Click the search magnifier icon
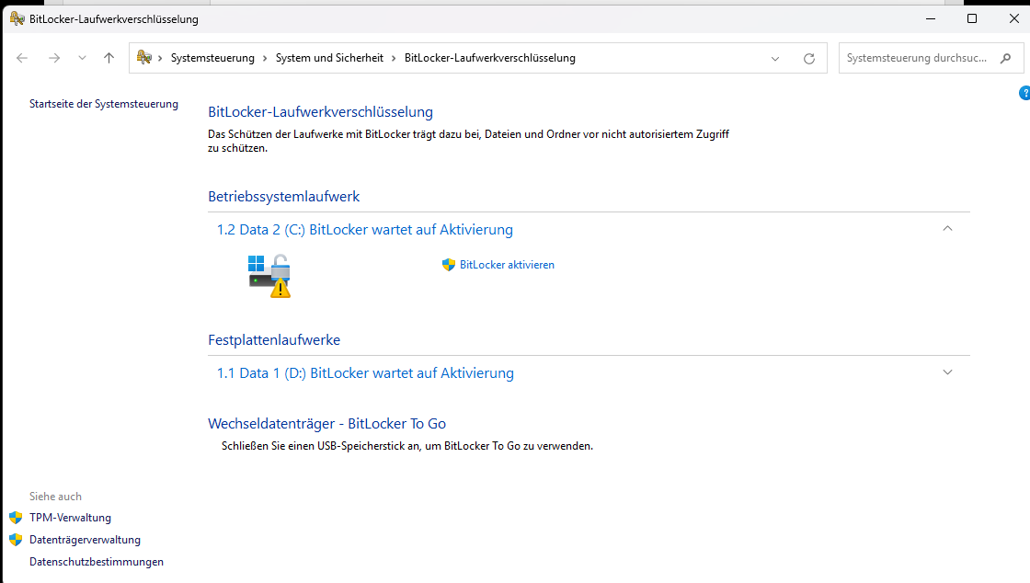This screenshot has width=1030, height=583. 1006,58
